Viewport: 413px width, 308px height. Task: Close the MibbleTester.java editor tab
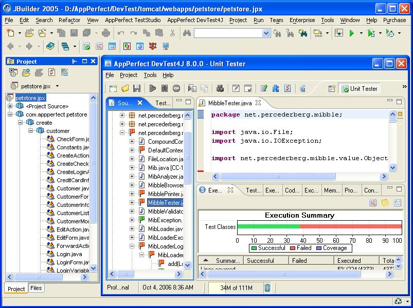[258, 103]
